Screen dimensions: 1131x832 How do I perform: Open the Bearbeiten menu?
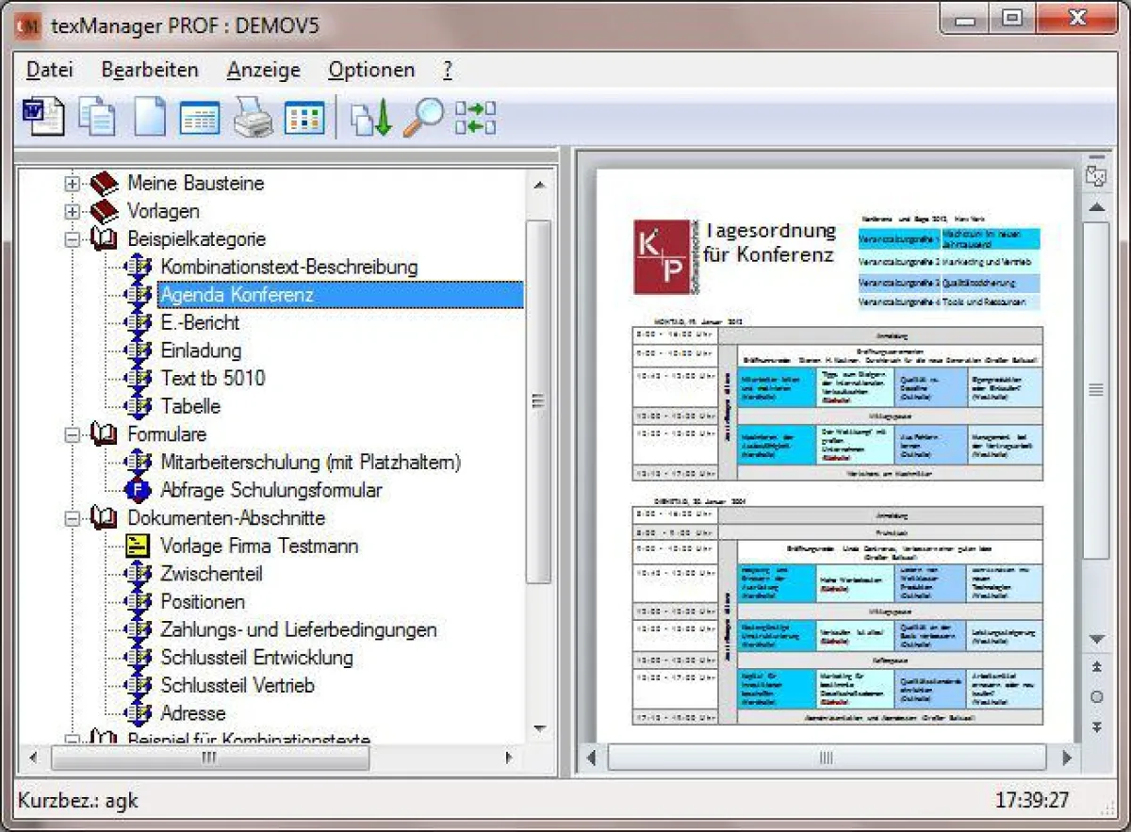(x=150, y=70)
